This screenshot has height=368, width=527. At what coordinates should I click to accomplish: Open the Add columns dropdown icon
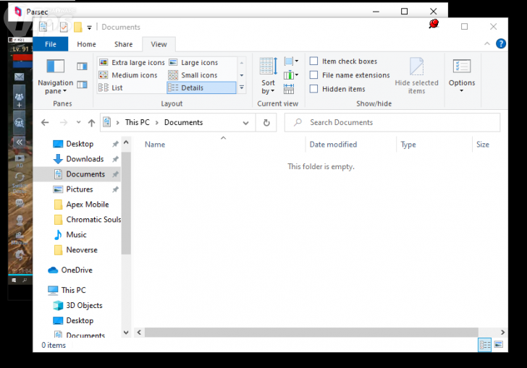291,75
